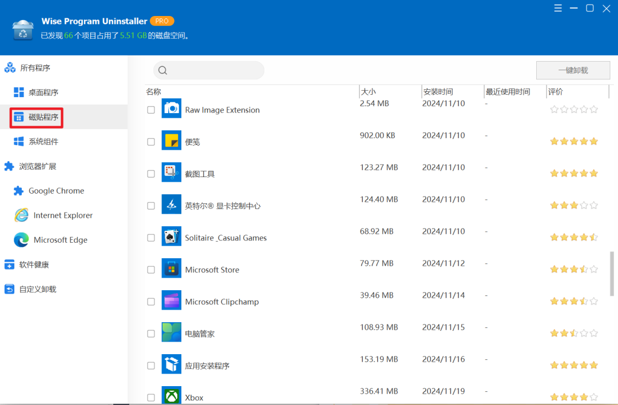Click the 便笺 sticky notes icon
Screen dimensions: 618x405
click(x=171, y=141)
